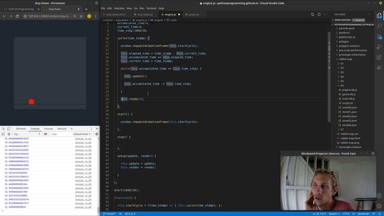Expand the OPEN EDITORS section

pos(342,20)
